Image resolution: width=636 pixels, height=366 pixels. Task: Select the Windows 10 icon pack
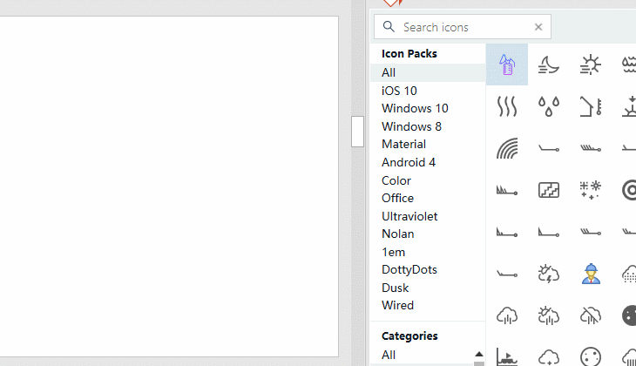tap(415, 108)
